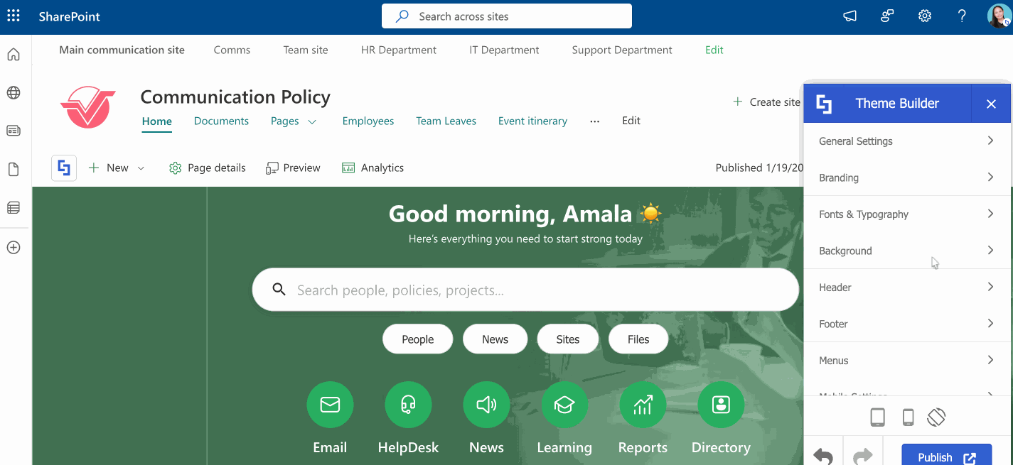Click the Files filter pill
The image size is (1013, 465).
point(638,339)
